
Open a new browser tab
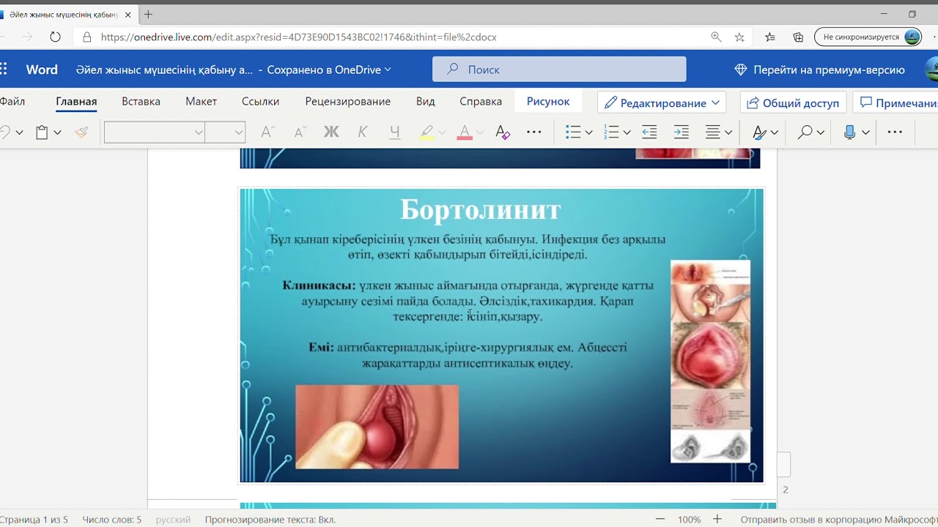point(149,14)
